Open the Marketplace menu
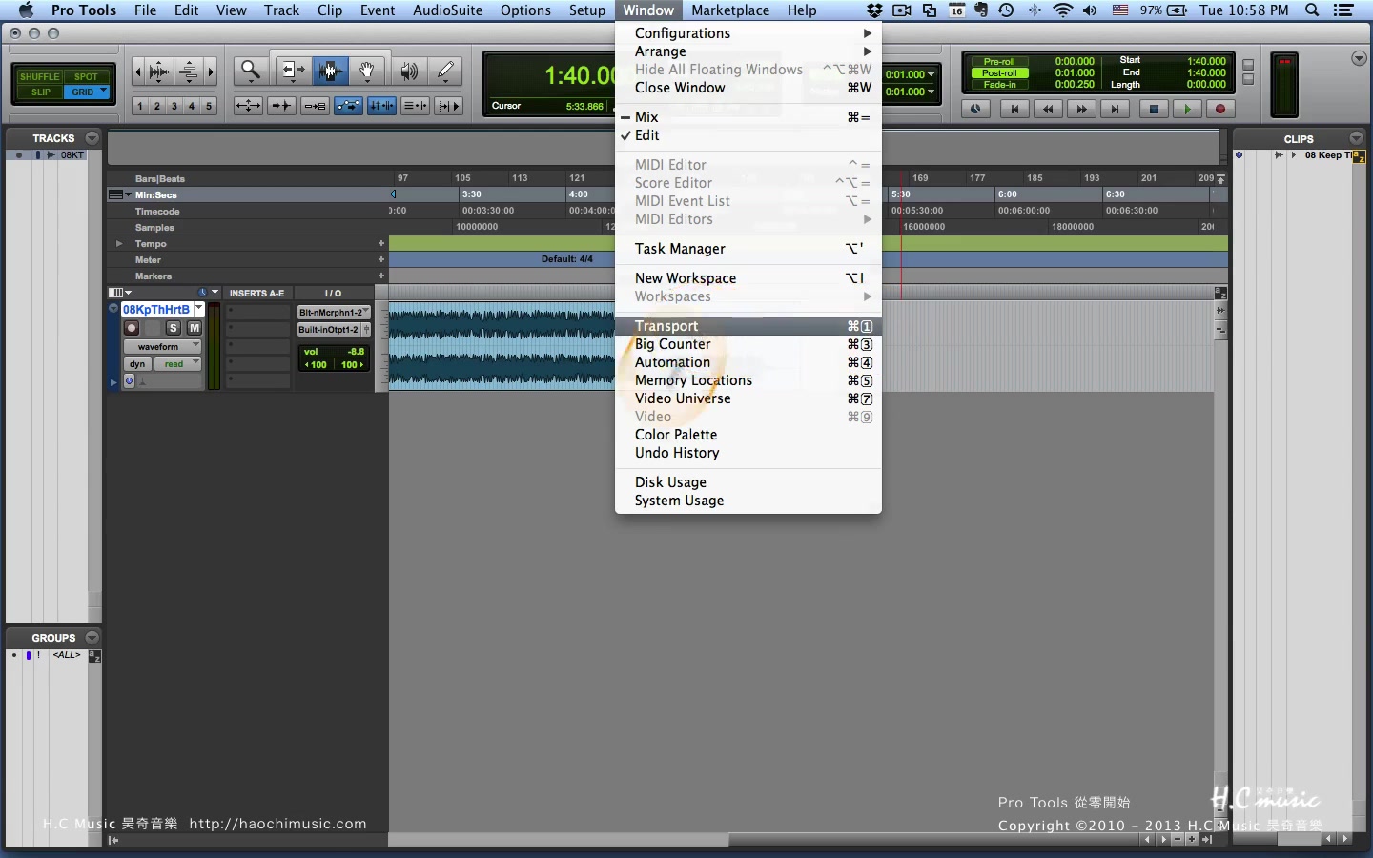This screenshot has height=858, width=1373. (730, 10)
